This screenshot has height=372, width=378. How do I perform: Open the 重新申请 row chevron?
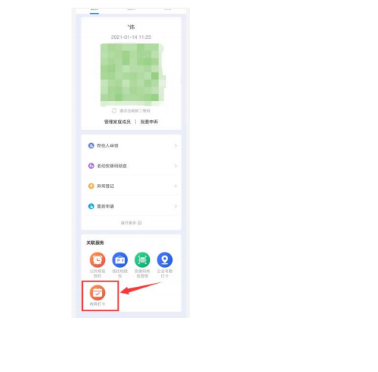pos(176,206)
